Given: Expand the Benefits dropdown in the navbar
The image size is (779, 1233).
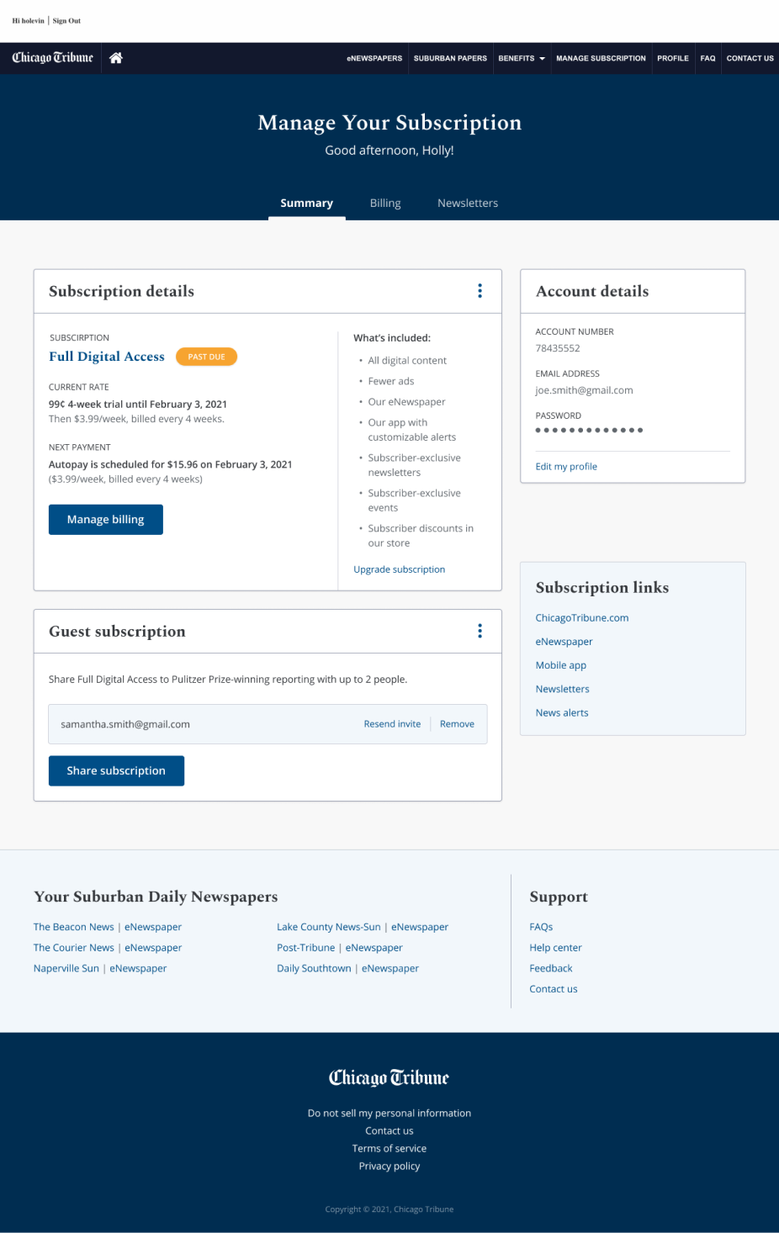Looking at the screenshot, I should (x=522, y=58).
